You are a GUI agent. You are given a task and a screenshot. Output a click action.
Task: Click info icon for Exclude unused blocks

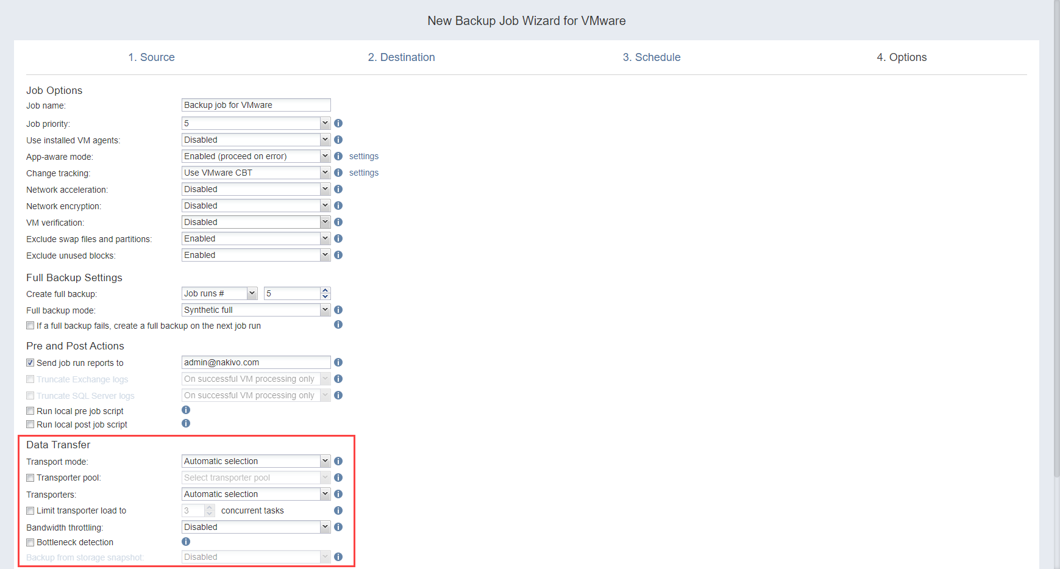point(338,255)
